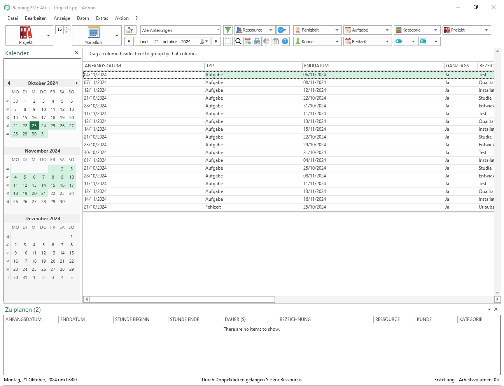Click the dashed selection rectangle icon

click(228, 41)
